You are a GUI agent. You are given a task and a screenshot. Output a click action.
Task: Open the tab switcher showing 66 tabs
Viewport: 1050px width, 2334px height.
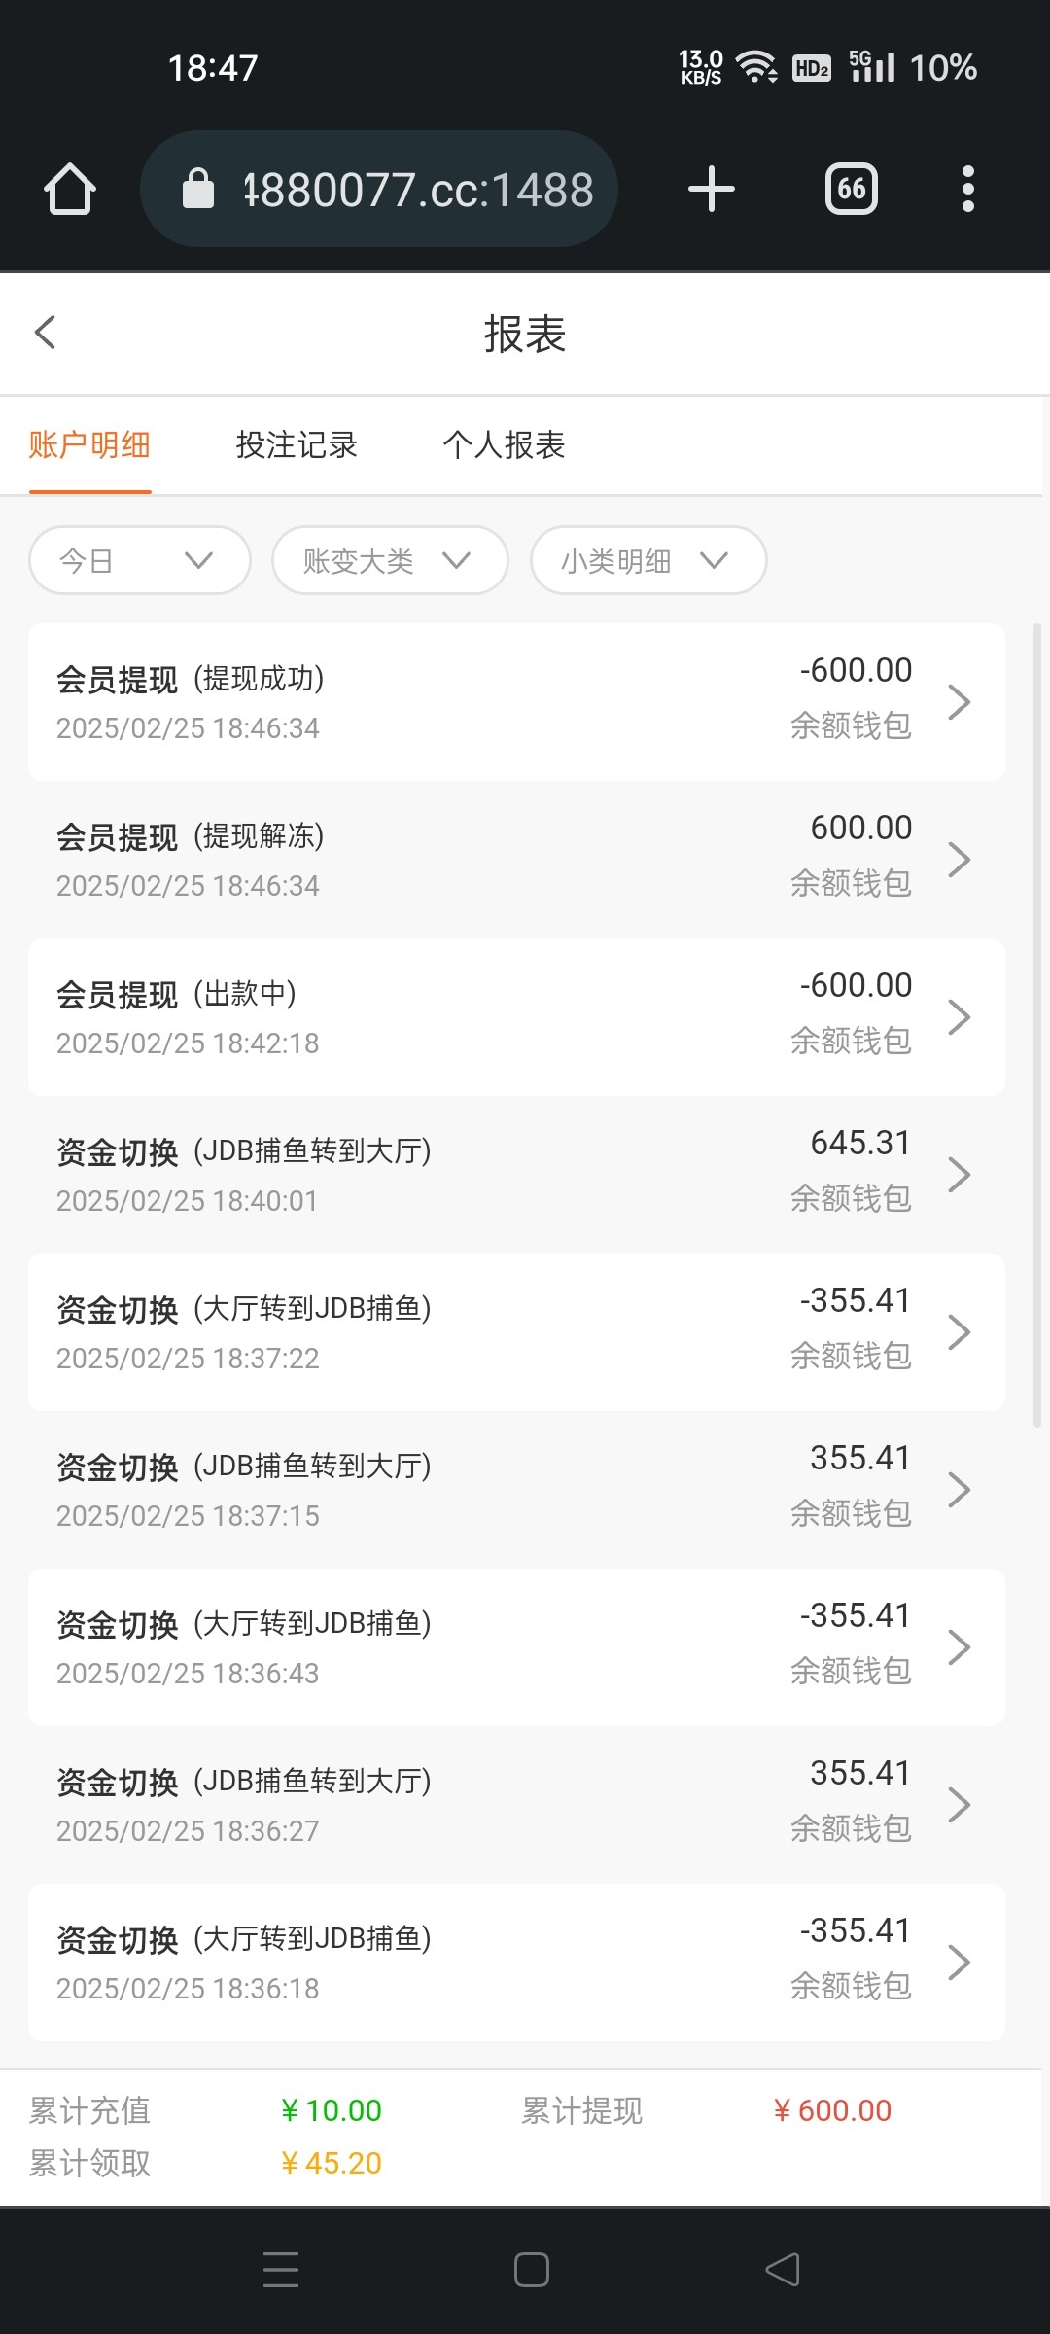pos(851,189)
